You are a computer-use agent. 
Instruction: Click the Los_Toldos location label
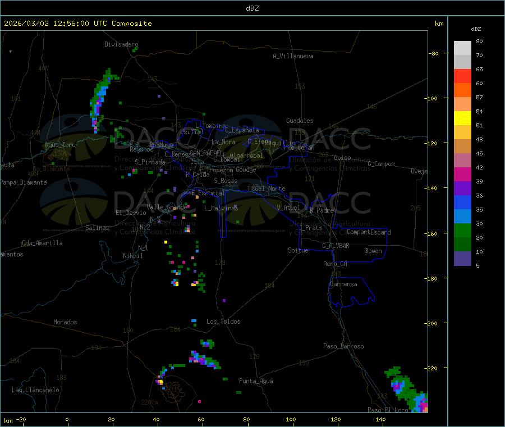coord(223,322)
